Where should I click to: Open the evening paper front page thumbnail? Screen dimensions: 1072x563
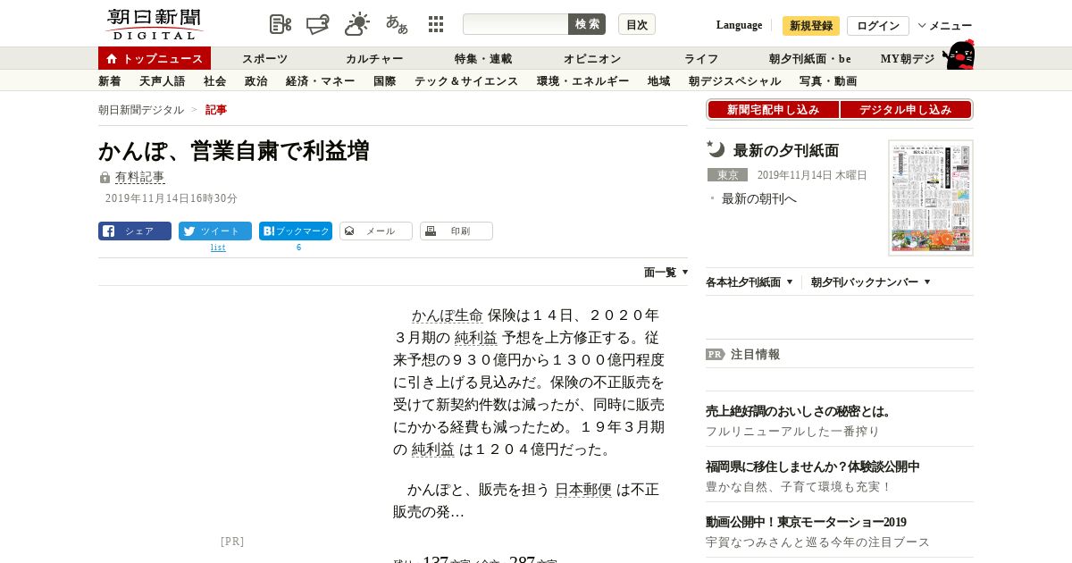pyautogui.click(x=931, y=197)
